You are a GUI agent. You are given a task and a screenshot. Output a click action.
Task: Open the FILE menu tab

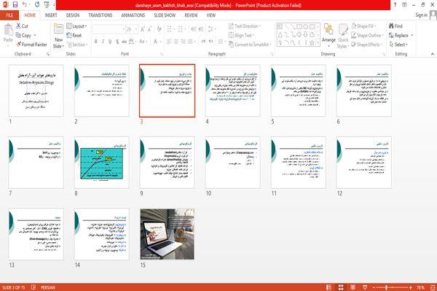[x=9, y=15]
